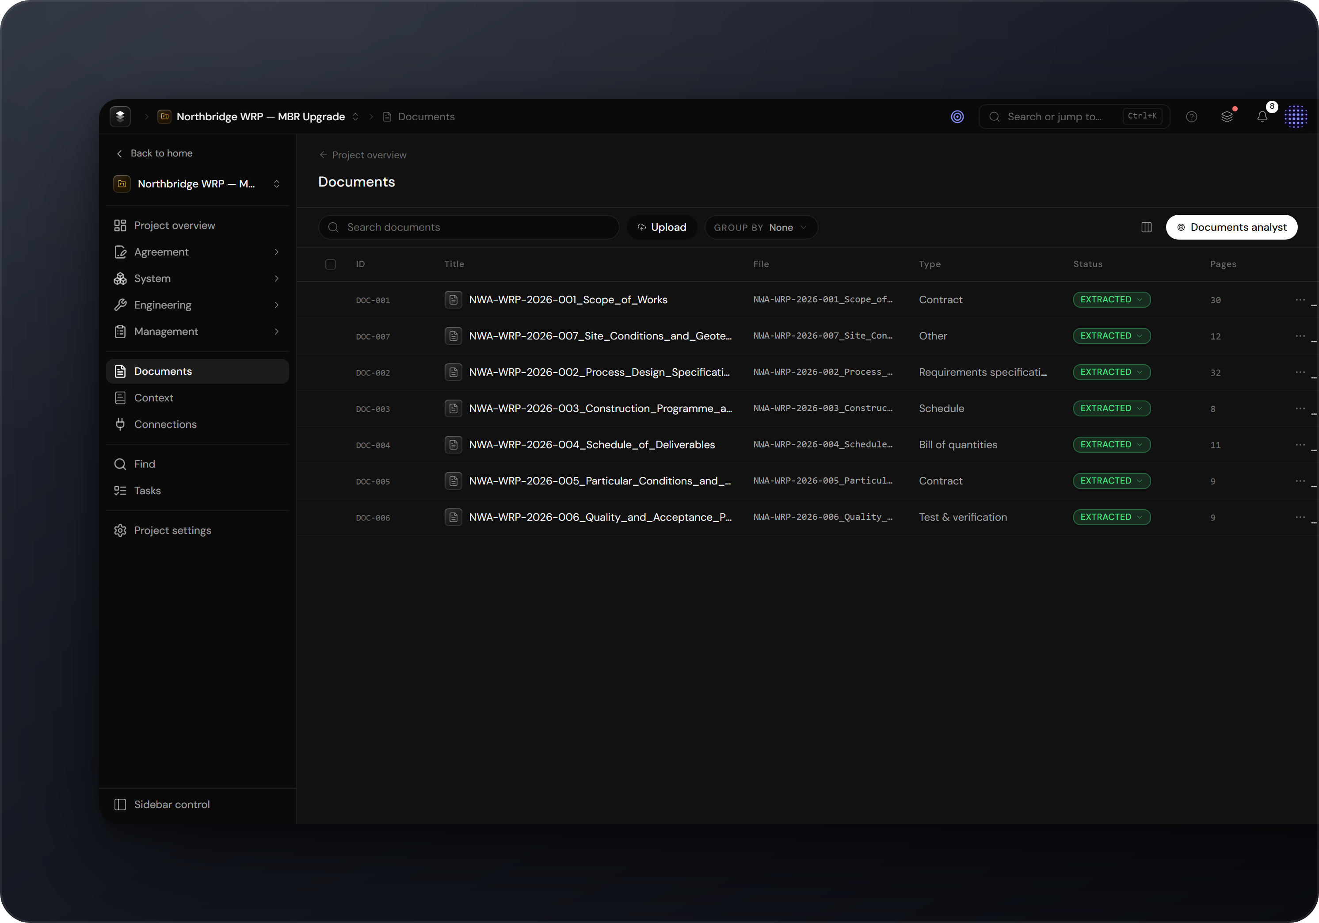Open the EXTRACTED status dropdown for DOC-004
Viewport: 1319px width, 923px height.
pos(1111,445)
